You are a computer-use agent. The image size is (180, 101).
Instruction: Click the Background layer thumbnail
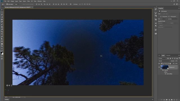[x=165, y=67]
